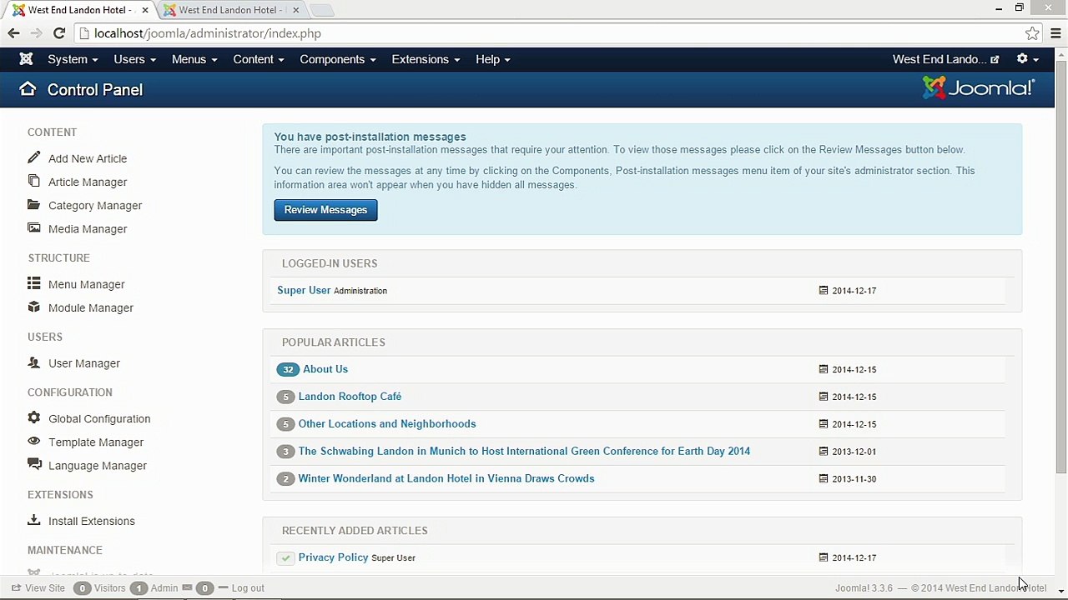Click the calendar icon in the About Us row
Image resolution: width=1068 pixels, height=600 pixels.
tap(824, 369)
